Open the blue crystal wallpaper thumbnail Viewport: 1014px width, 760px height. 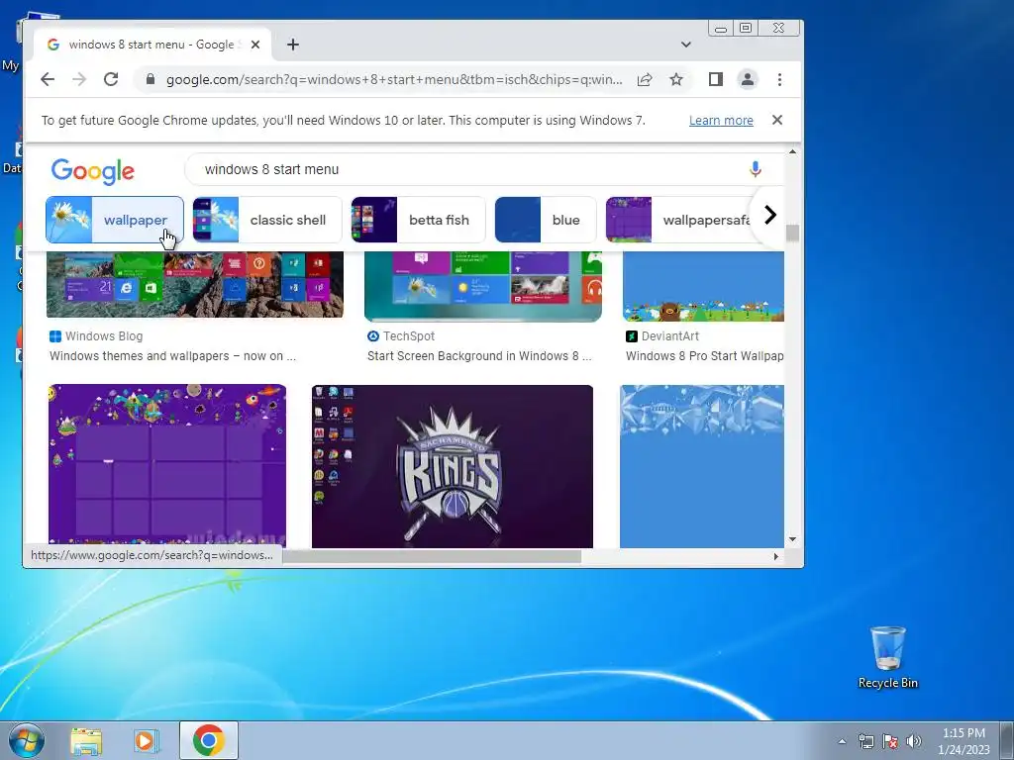(702, 466)
